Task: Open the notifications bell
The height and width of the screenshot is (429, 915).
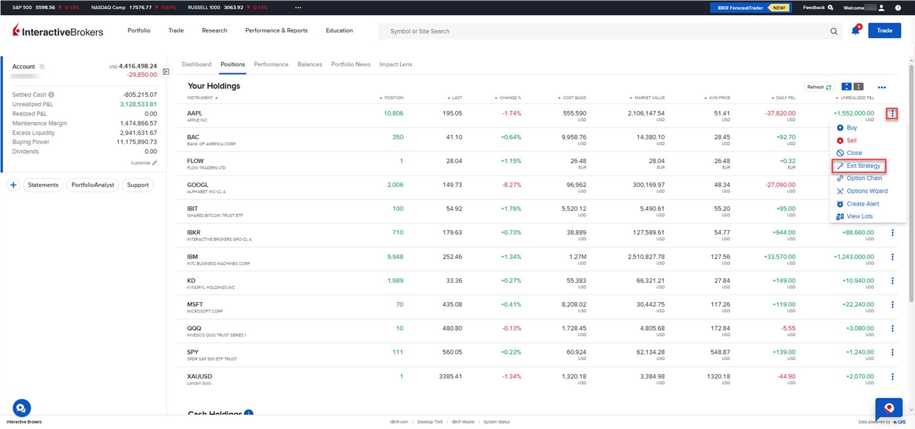Action: 855,31
